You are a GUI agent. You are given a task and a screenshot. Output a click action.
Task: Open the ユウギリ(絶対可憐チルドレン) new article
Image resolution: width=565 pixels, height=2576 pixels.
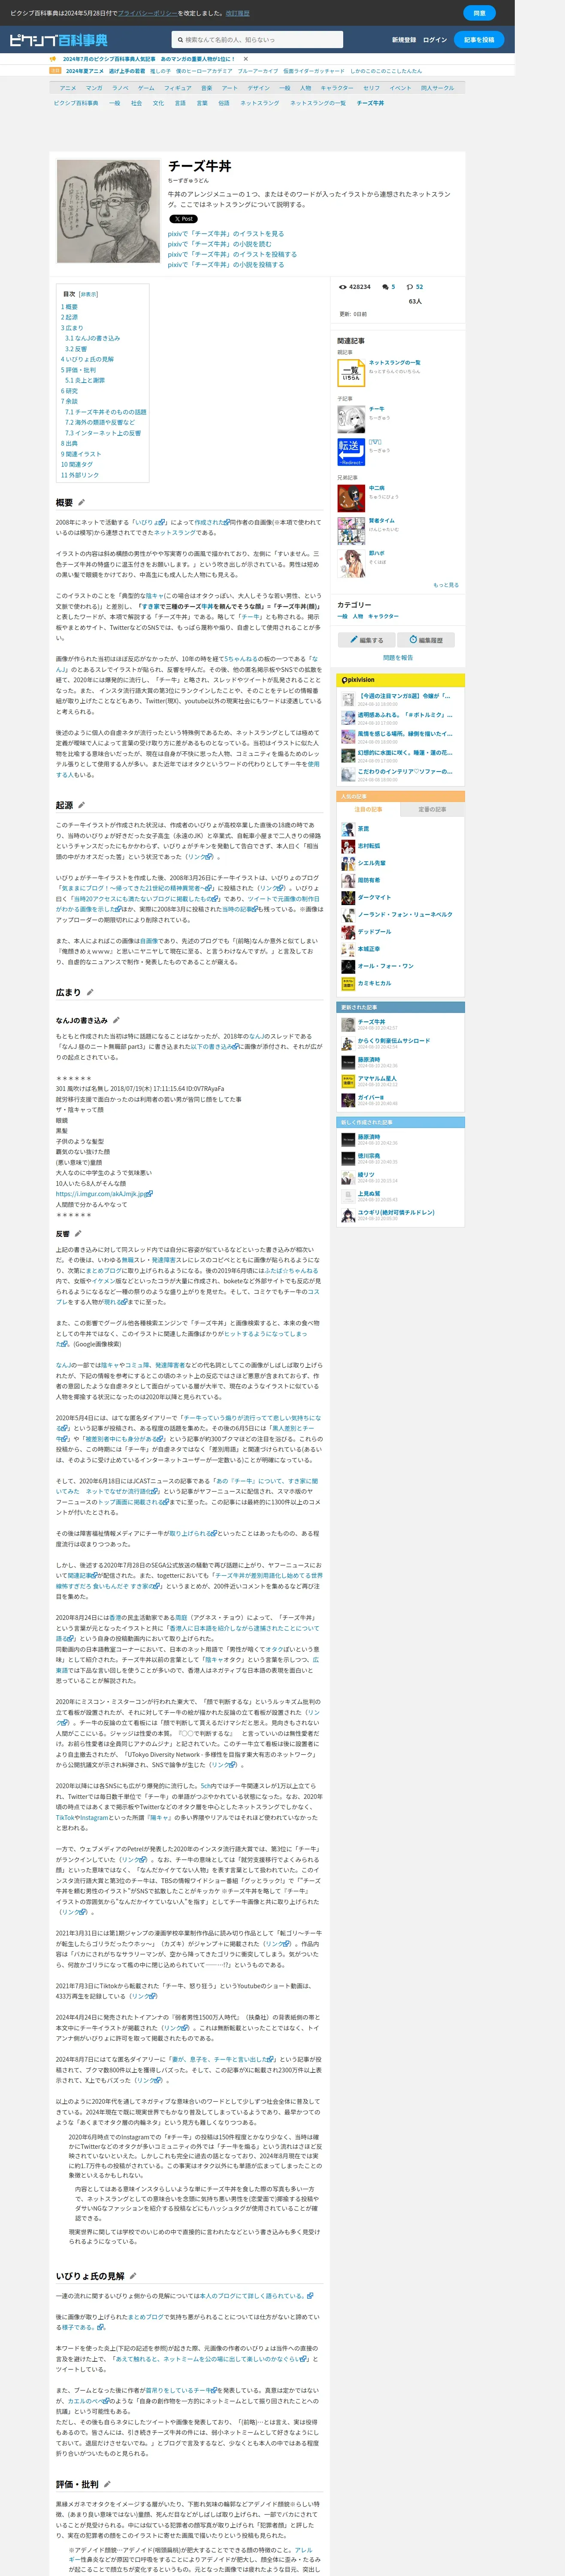pyautogui.click(x=396, y=1212)
